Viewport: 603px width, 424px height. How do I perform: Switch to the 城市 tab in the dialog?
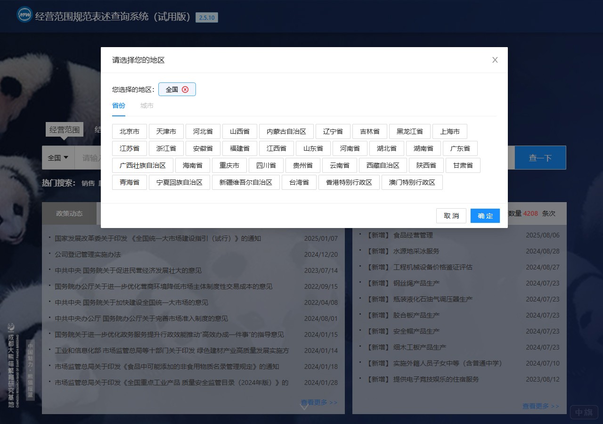click(x=147, y=106)
